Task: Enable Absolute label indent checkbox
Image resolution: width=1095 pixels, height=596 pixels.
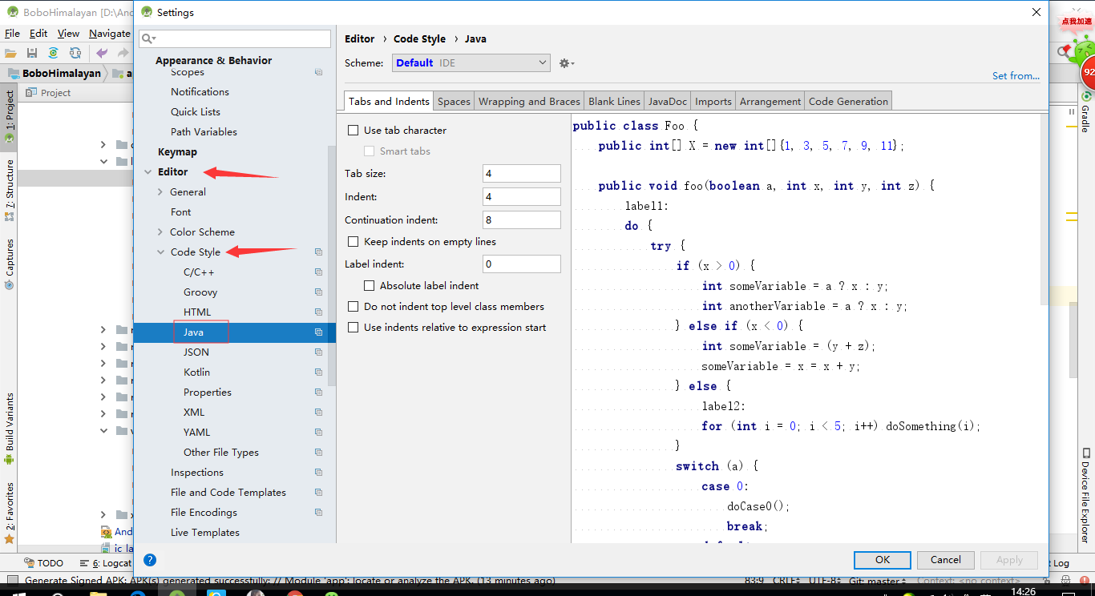Action: coord(369,286)
